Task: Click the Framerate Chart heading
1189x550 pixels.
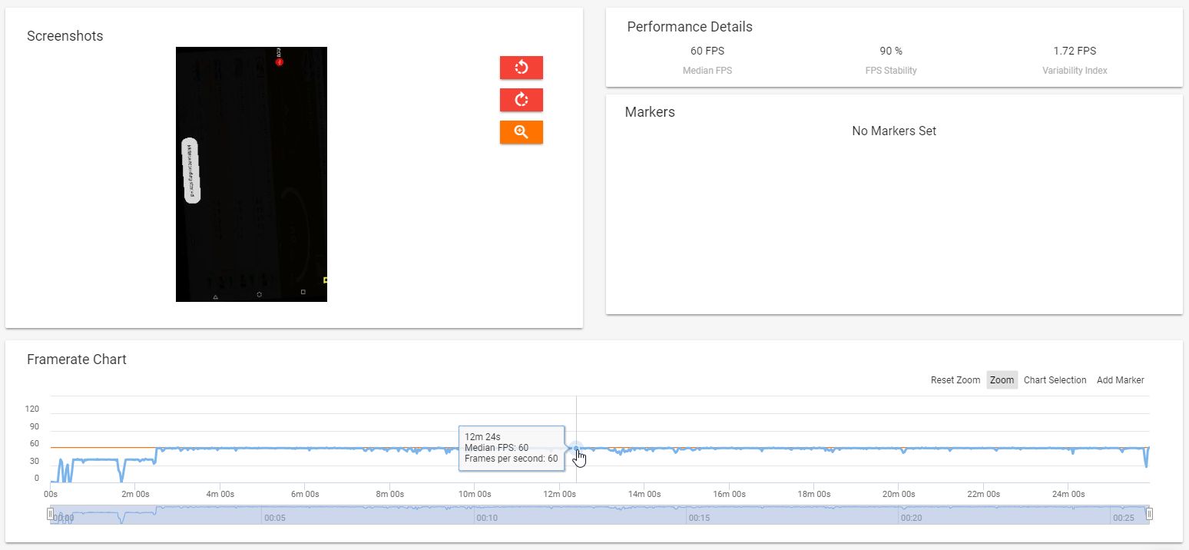Action: coord(77,359)
